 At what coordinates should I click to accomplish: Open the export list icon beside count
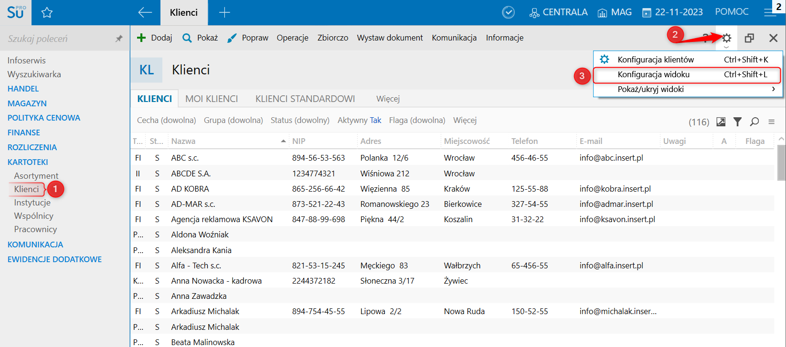[721, 122]
